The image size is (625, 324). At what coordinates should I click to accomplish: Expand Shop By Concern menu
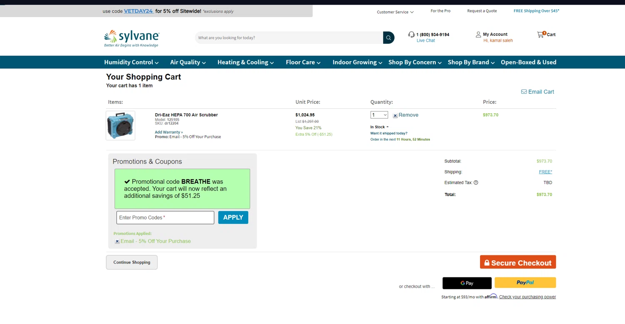click(x=415, y=62)
